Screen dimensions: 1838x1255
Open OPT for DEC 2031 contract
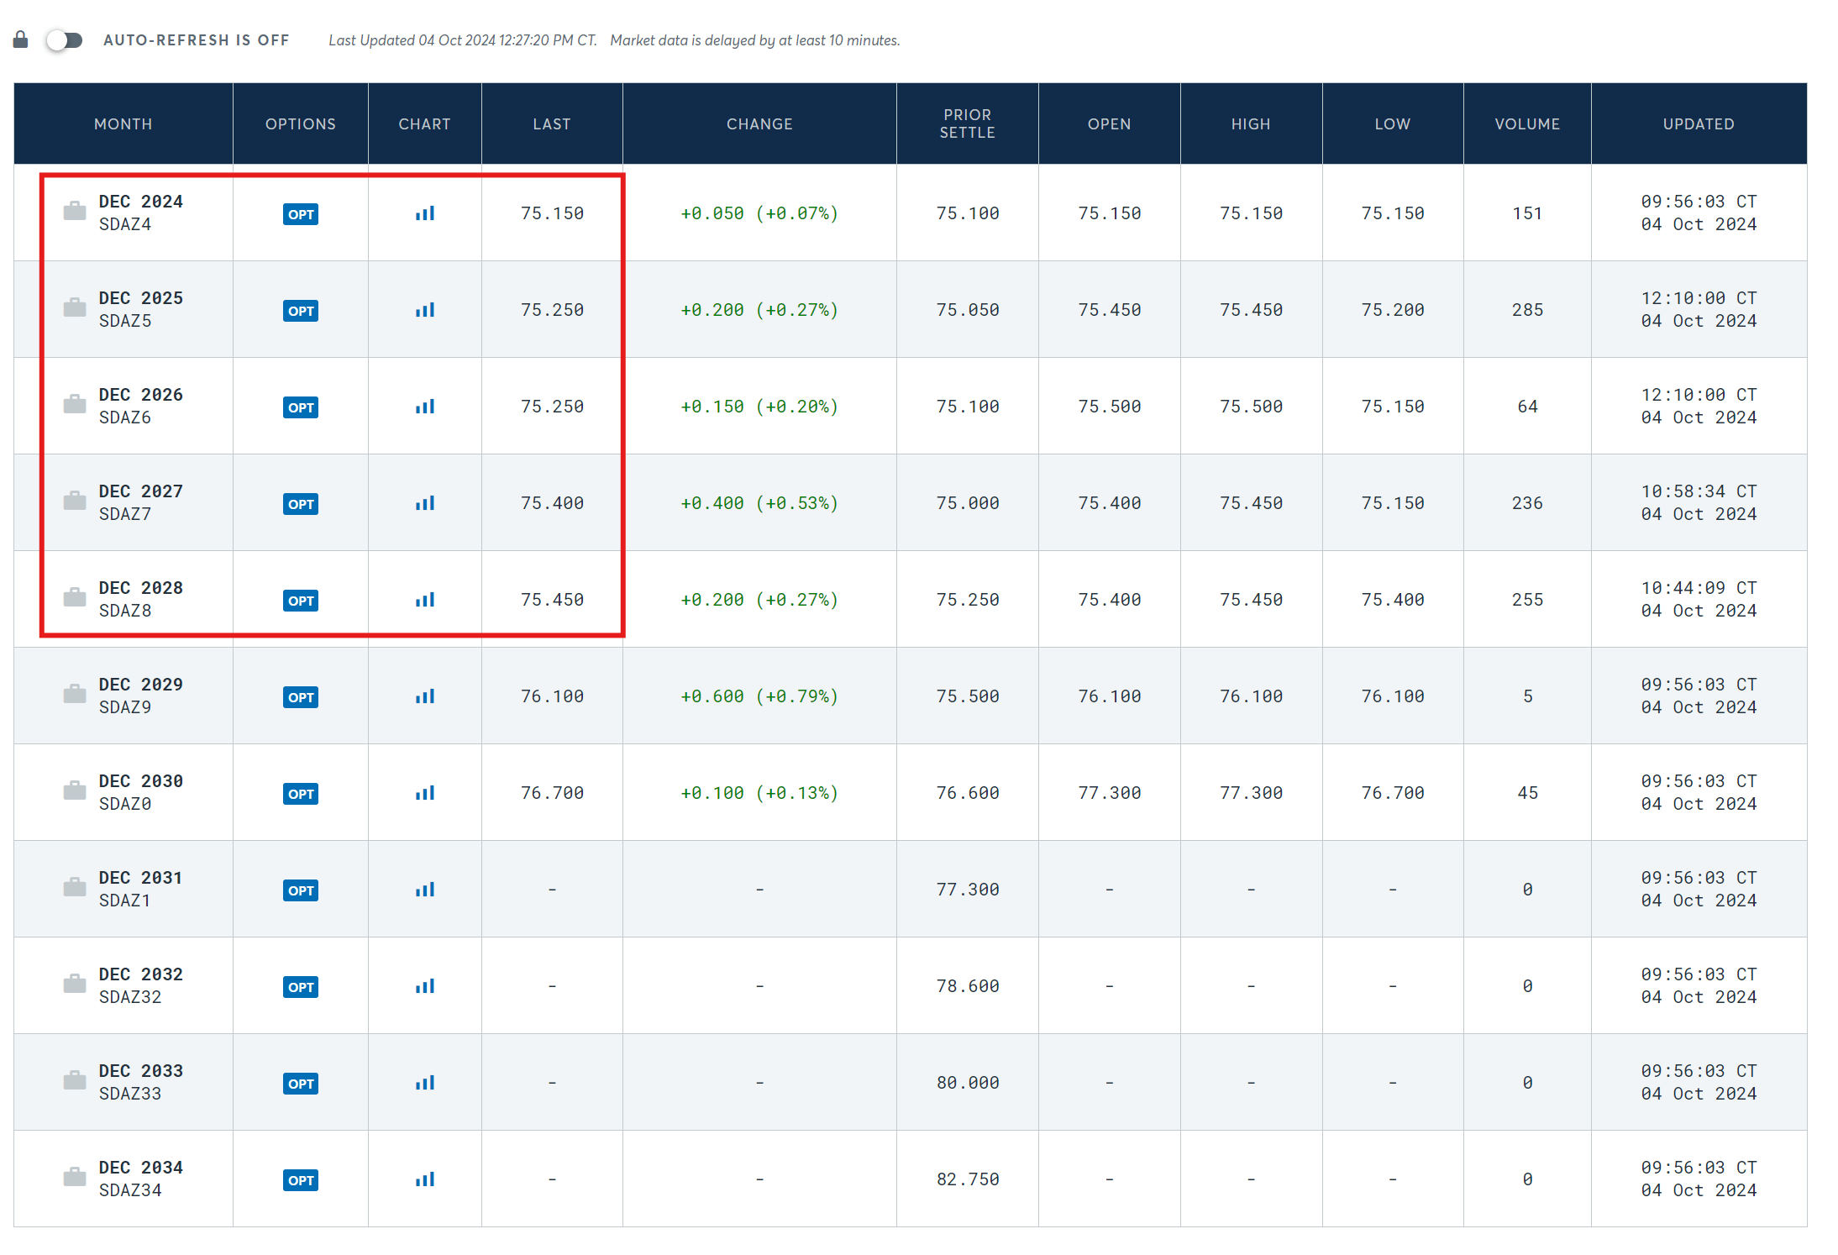coord(301,890)
